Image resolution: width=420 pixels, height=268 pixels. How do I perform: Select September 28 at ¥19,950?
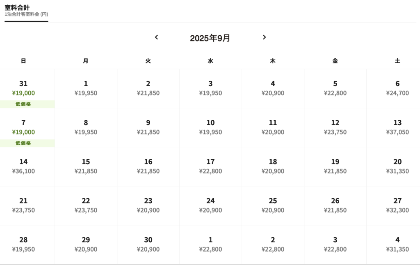click(23, 245)
